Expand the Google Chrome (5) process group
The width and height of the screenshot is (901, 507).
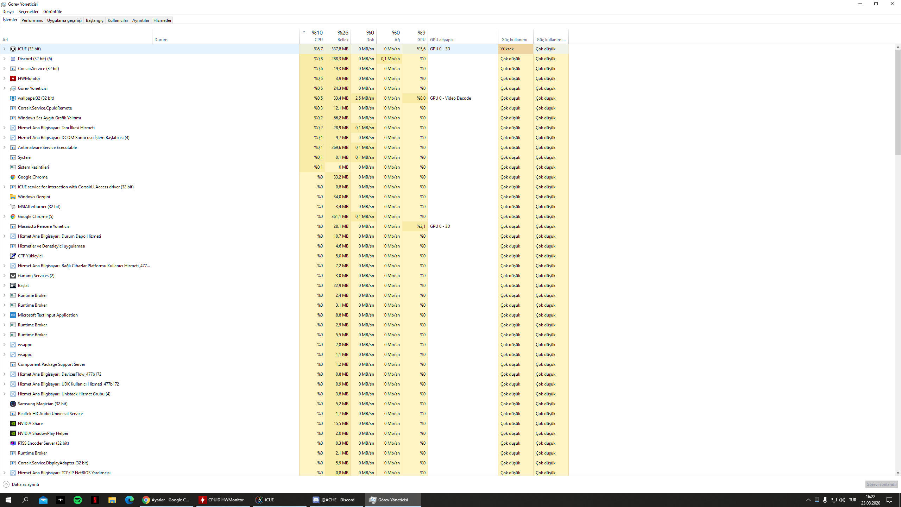point(5,217)
